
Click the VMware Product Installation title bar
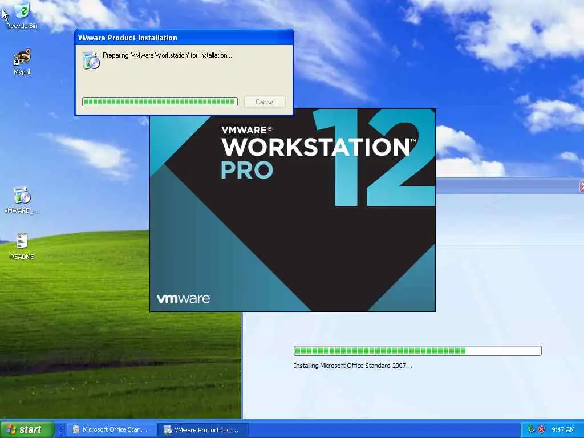[x=184, y=38]
